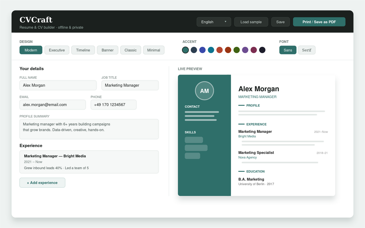Screen dimensions: 365x228
Task: Click into the Job Title field
Action: point(130,85)
